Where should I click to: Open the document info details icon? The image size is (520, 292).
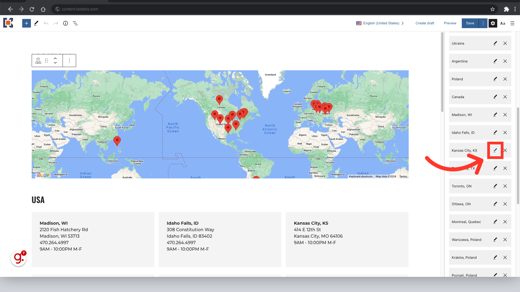pyautogui.click(x=66, y=23)
